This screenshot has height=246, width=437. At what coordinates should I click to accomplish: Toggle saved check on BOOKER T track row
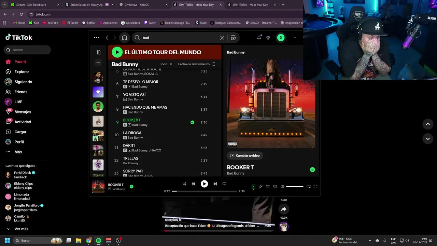(x=192, y=122)
